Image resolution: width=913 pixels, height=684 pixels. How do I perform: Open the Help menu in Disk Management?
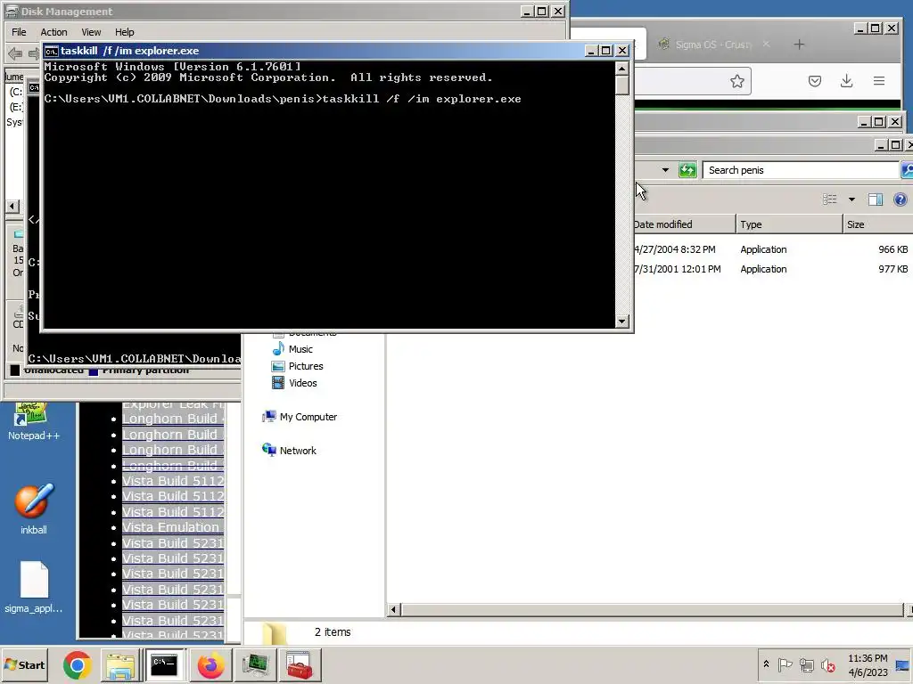(124, 32)
